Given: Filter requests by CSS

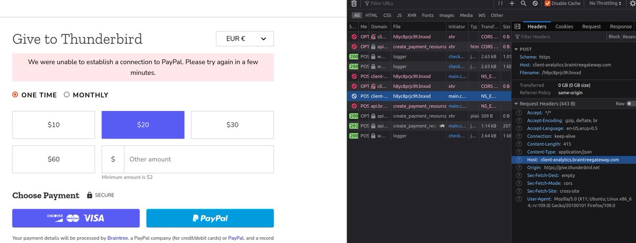Looking at the screenshot, I should (x=387, y=15).
